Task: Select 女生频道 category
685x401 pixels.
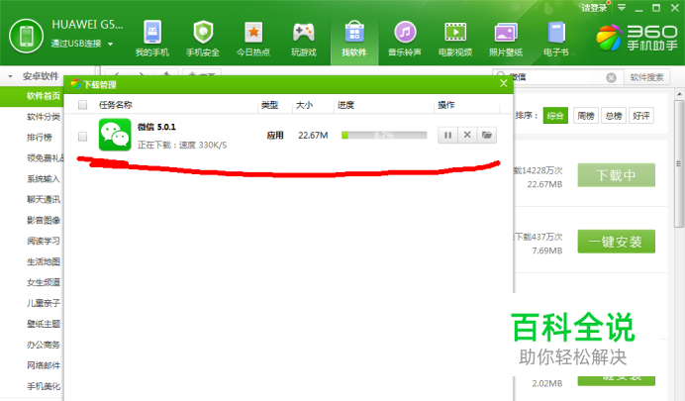Action: (44, 282)
